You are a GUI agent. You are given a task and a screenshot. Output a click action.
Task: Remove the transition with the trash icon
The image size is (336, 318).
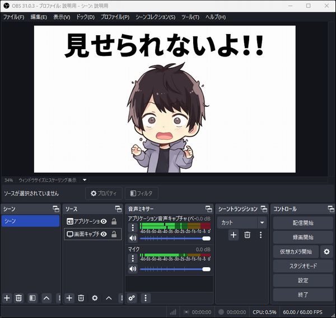click(248, 235)
